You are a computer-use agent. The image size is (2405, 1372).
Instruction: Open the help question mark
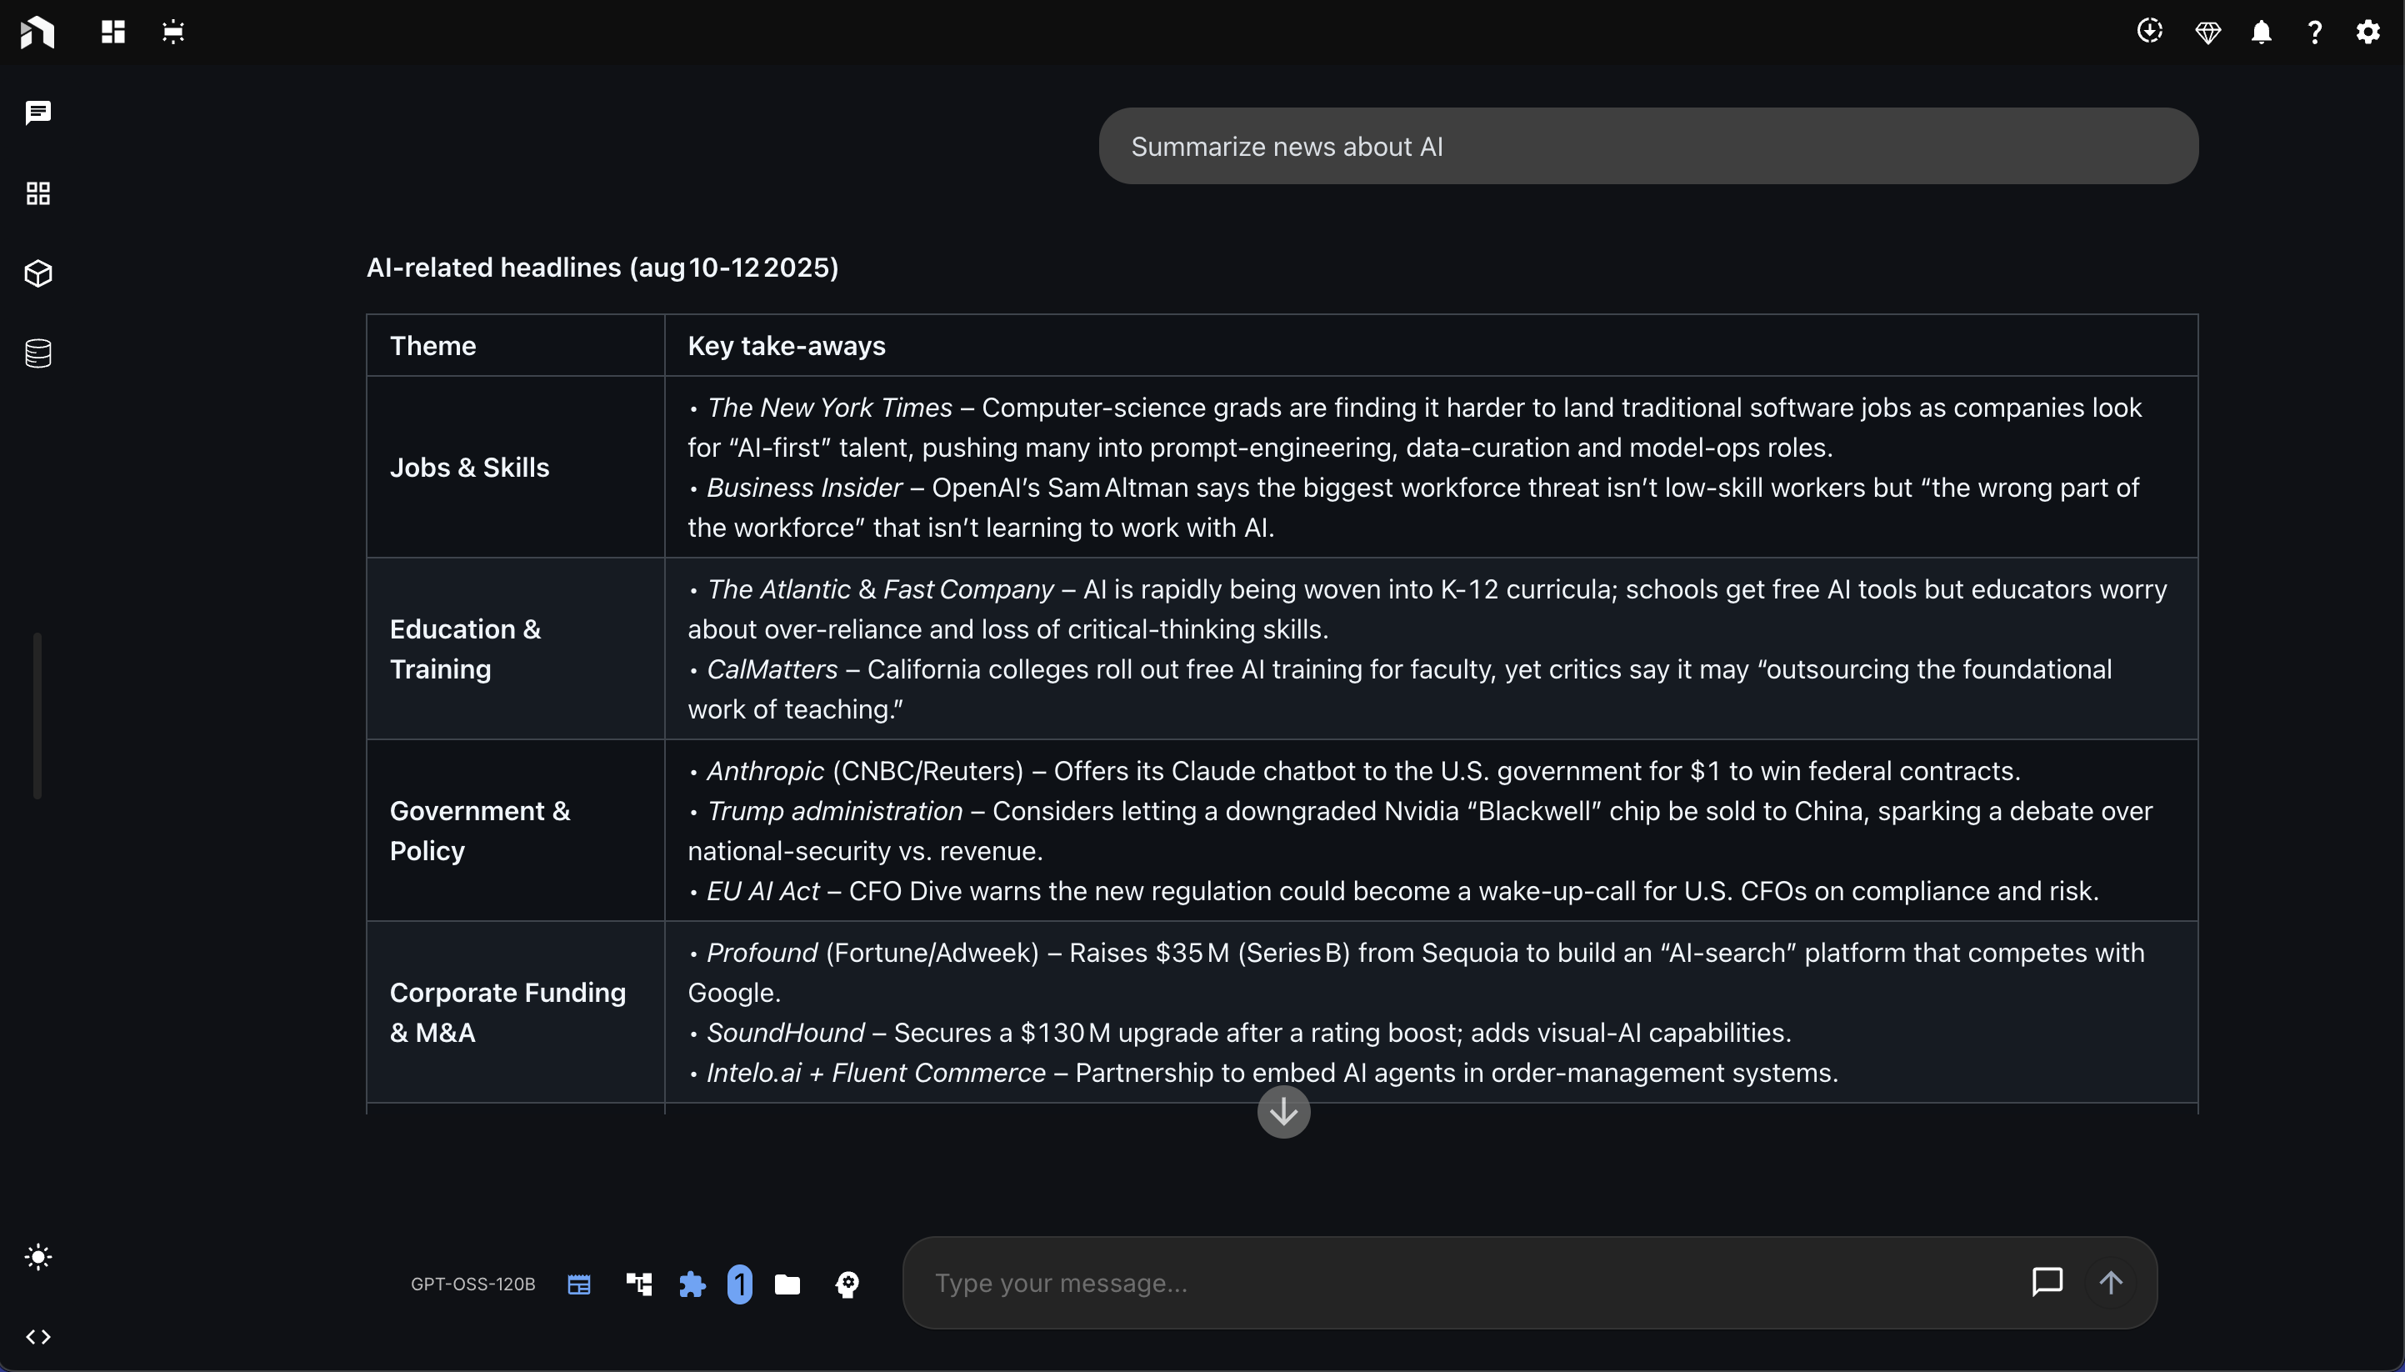click(x=2314, y=33)
